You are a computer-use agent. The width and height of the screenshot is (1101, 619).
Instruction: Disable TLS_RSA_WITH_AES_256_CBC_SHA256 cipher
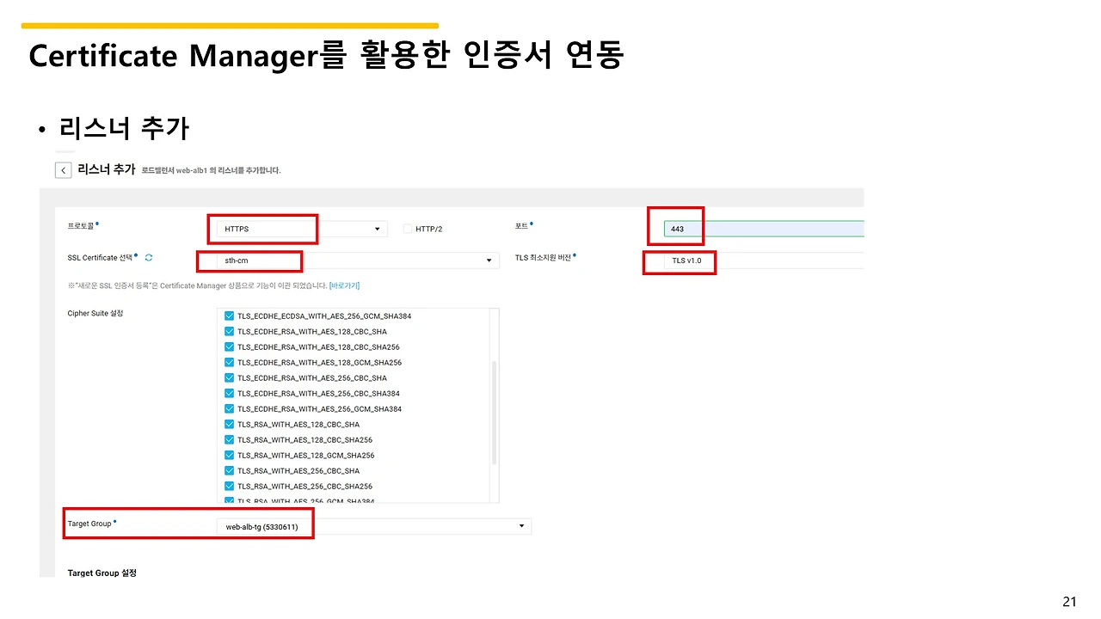(229, 487)
